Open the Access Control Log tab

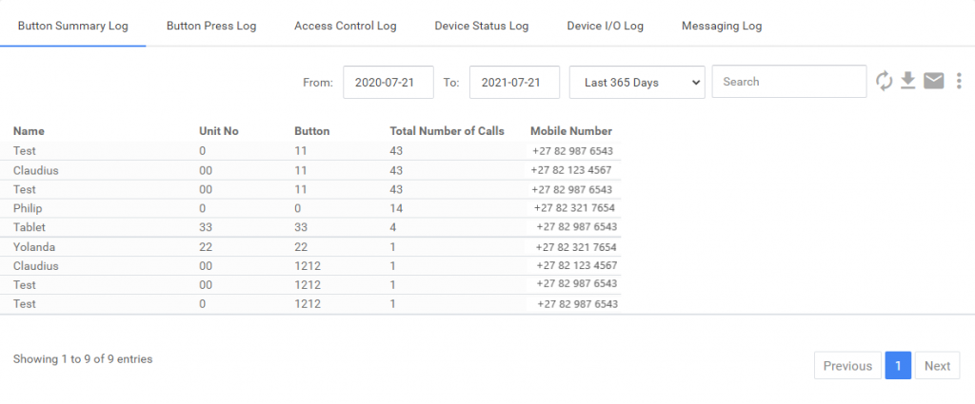click(345, 26)
